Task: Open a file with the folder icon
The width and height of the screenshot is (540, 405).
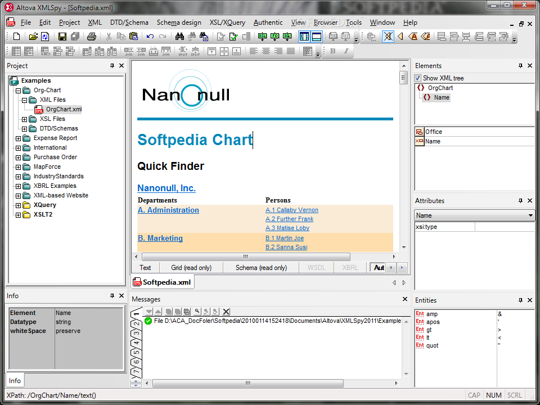Action: [33, 37]
